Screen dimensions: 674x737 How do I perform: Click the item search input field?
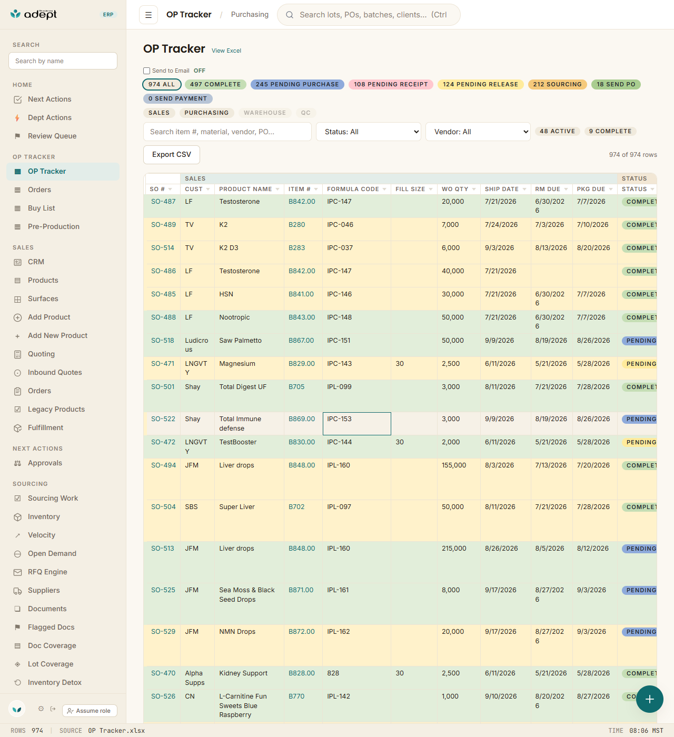click(227, 132)
